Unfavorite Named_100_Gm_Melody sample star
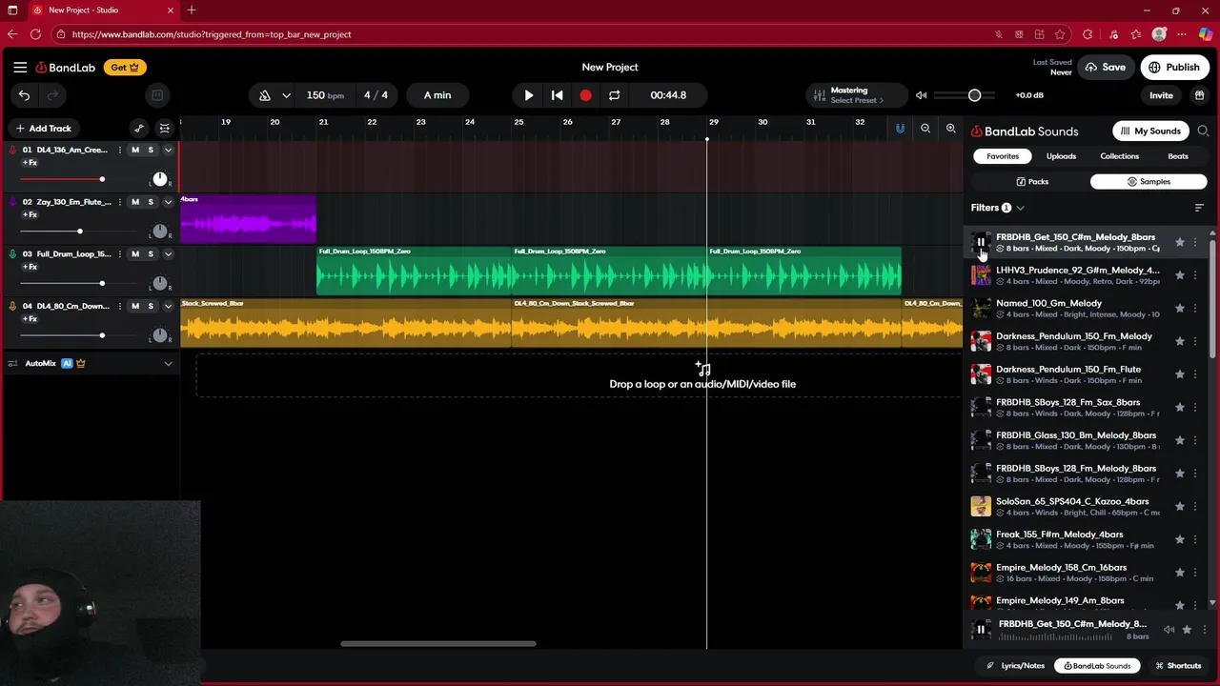1220x686 pixels. tap(1180, 308)
